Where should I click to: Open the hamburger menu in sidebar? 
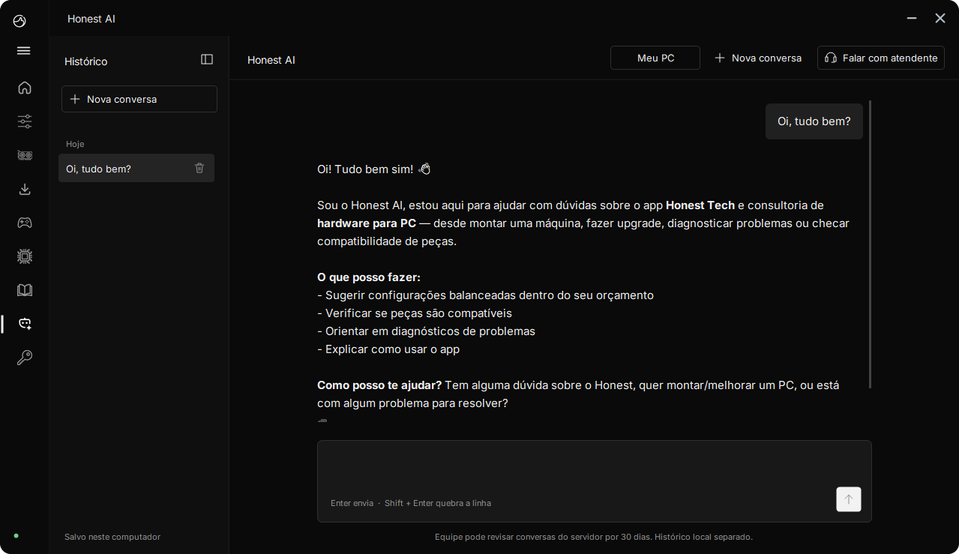[x=24, y=51]
